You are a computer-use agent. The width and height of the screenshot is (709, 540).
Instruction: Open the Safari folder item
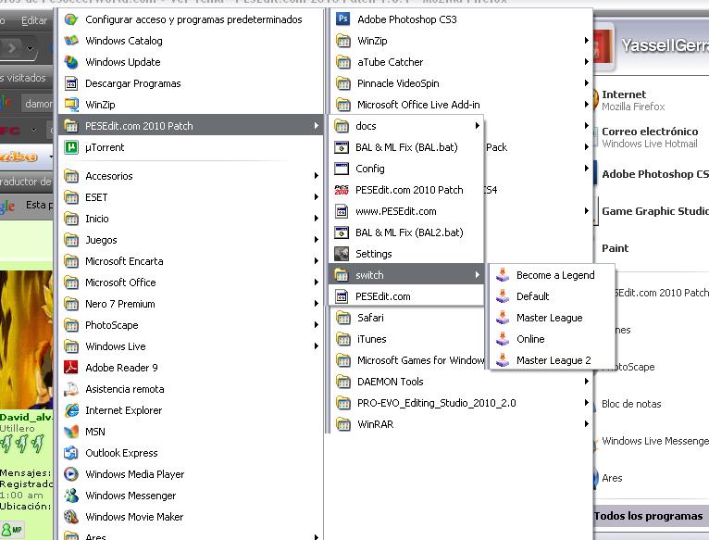(408, 318)
